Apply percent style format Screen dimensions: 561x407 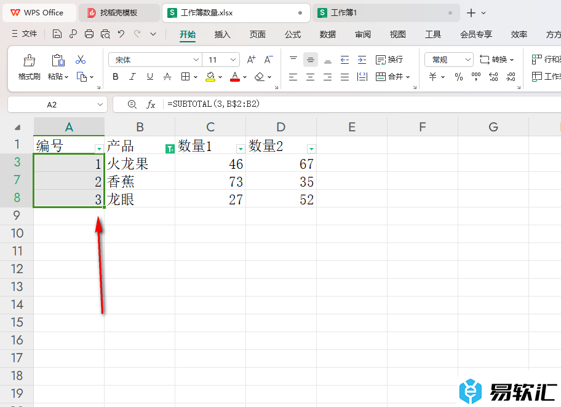point(459,77)
